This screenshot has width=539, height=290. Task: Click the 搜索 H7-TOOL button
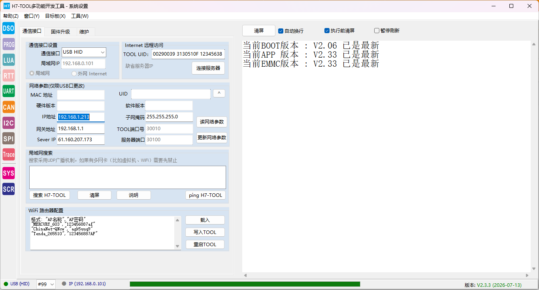(x=49, y=195)
